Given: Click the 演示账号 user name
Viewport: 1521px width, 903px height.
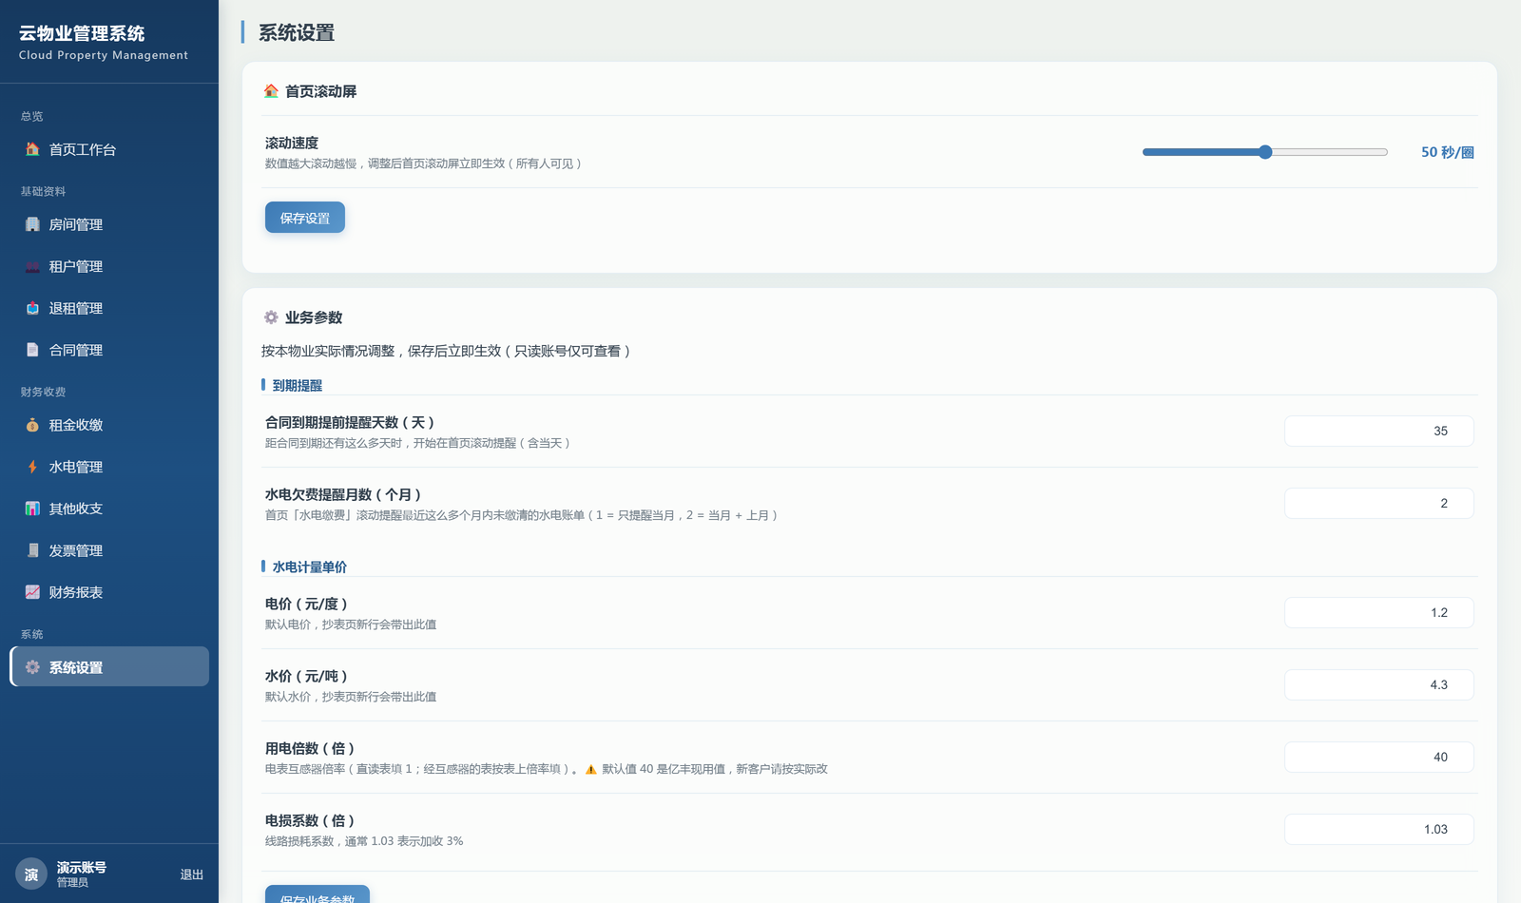Looking at the screenshot, I should (x=81, y=867).
